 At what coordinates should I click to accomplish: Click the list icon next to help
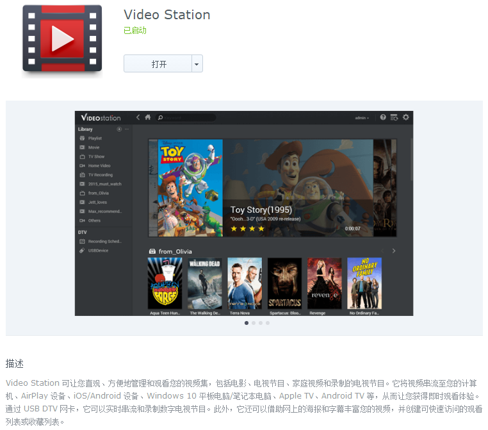[394, 117]
